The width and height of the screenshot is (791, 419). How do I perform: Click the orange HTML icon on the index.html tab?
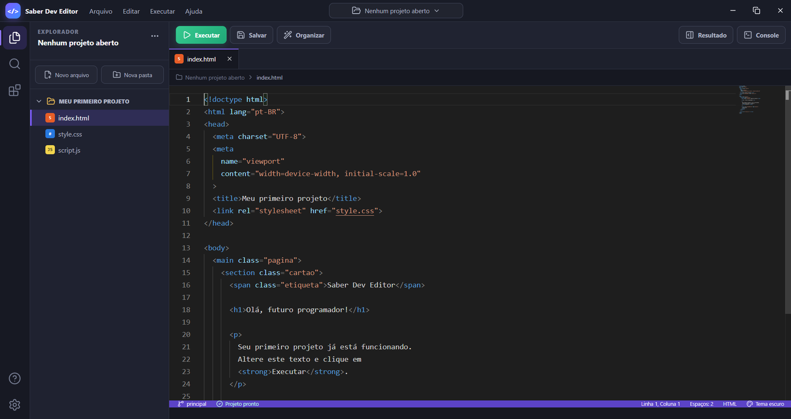click(x=179, y=59)
